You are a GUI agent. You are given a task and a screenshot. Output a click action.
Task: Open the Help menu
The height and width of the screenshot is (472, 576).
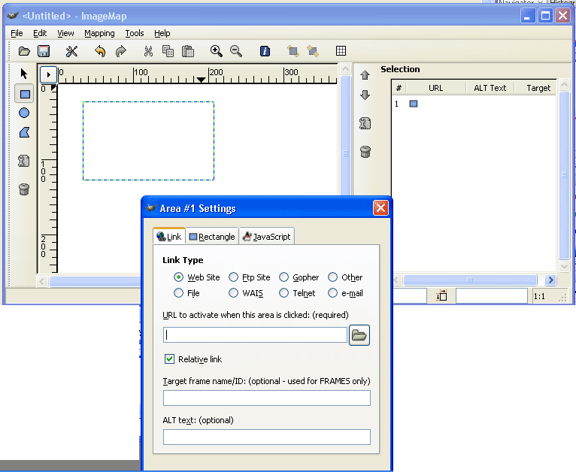pyautogui.click(x=162, y=33)
